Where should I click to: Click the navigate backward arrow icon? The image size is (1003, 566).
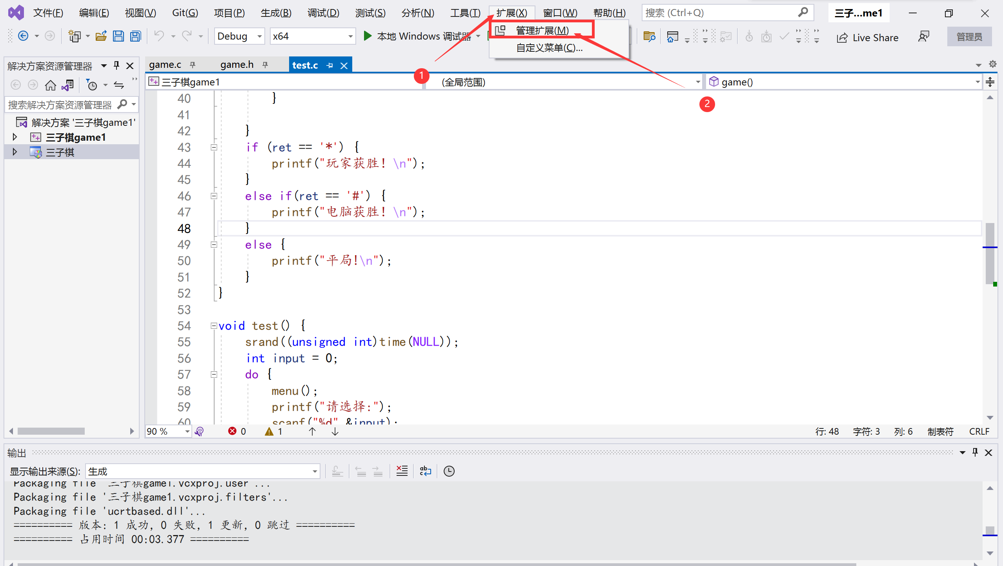(x=23, y=36)
